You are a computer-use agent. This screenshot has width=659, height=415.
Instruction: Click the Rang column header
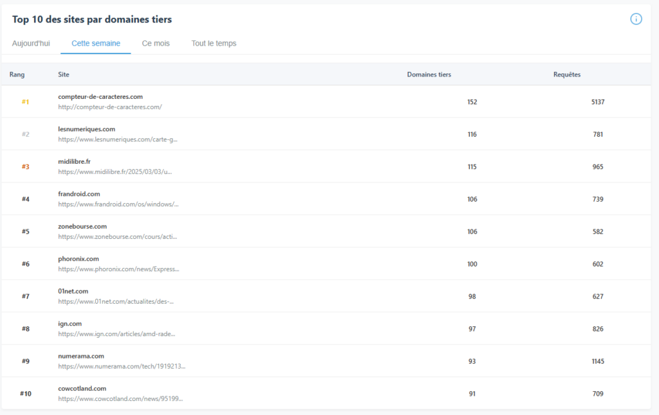click(x=17, y=75)
